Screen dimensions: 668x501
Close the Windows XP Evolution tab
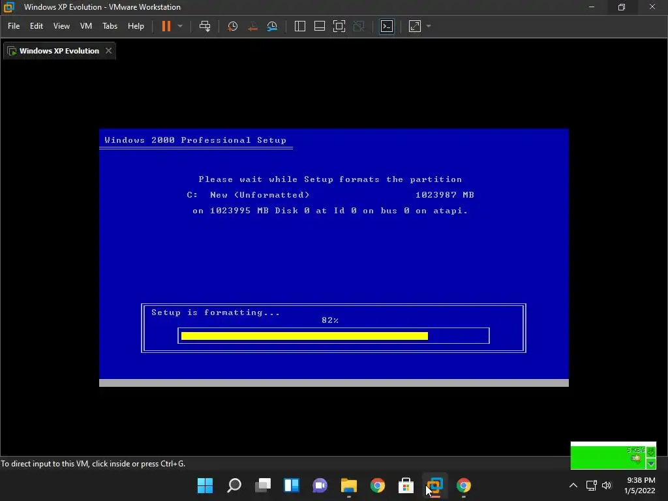coord(109,51)
